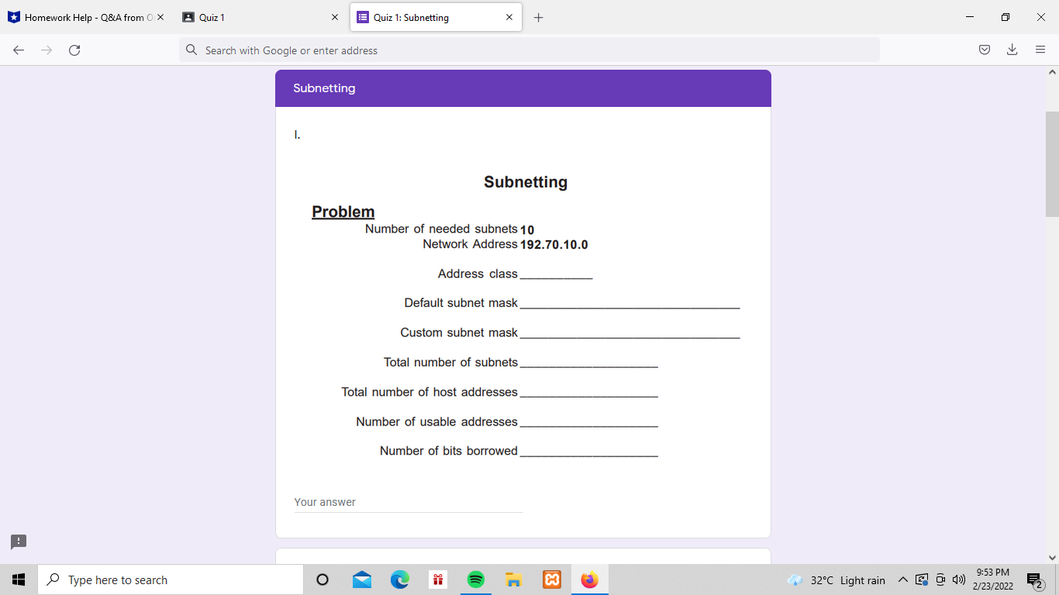Open the Firefox application menu
Viewport: 1059px width, 595px height.
coord(1040,50)
